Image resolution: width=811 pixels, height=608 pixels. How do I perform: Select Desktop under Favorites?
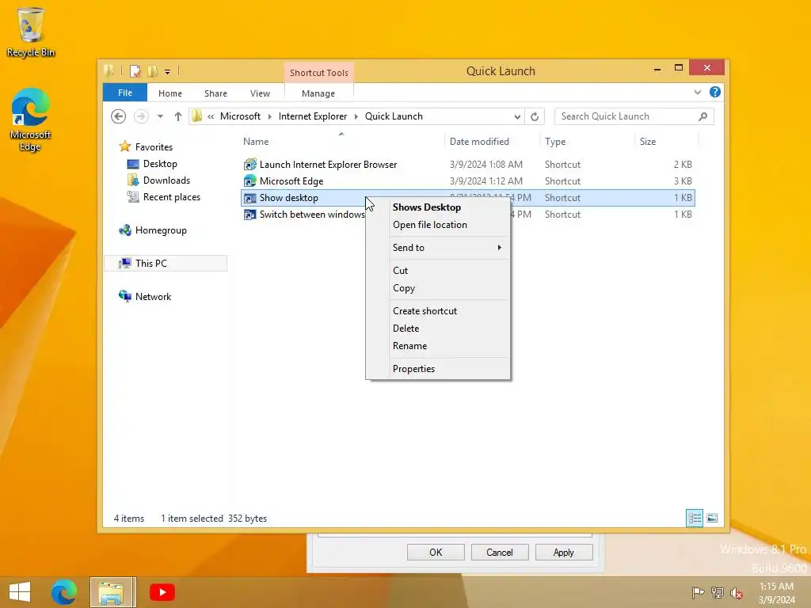tap(160, 163)
